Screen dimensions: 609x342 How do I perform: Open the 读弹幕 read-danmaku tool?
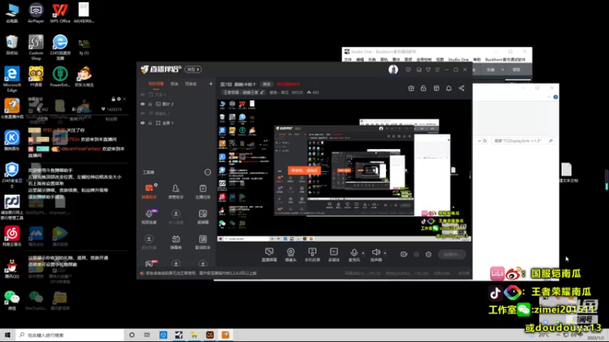(x=202, y=217)
